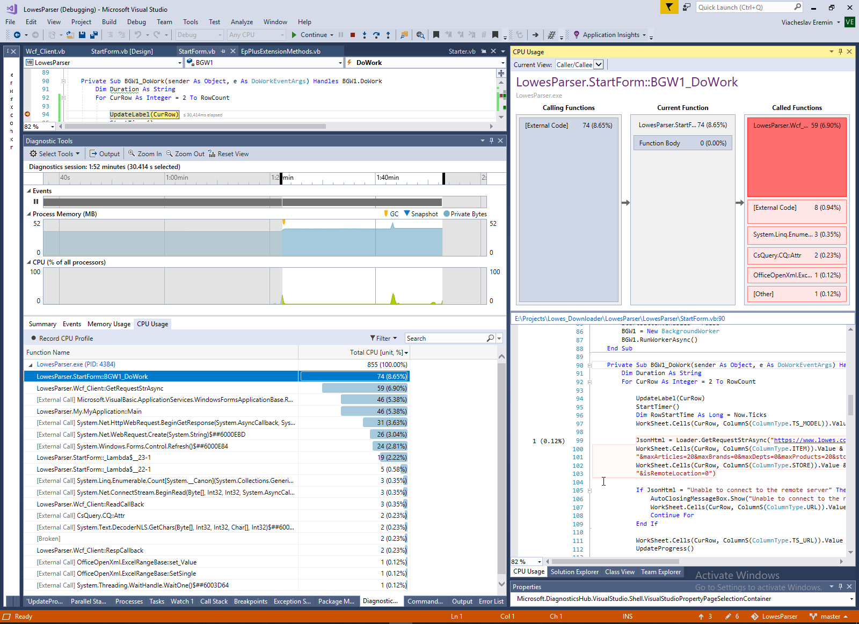Click the magnifier icon in the CPU search box

click(x=490, y=339)
